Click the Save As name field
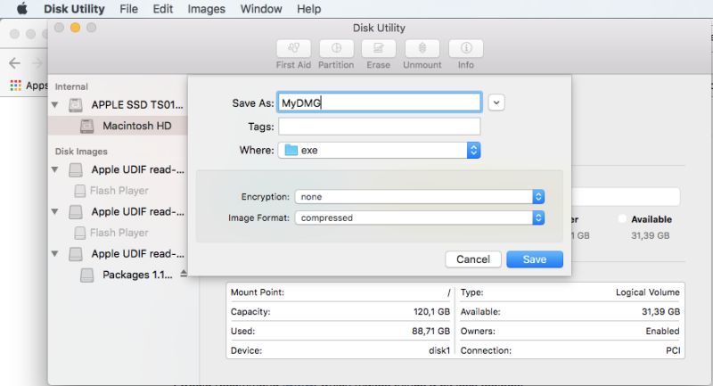The height and width of the screenshot is (386, 713). [x=380, y=103]
